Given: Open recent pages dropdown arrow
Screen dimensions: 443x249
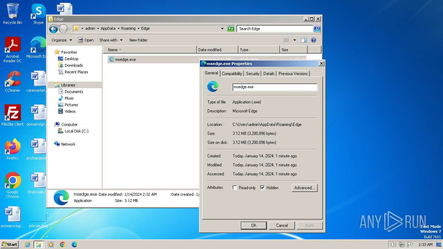Looking at the screenshot, I should click(70, 29).
